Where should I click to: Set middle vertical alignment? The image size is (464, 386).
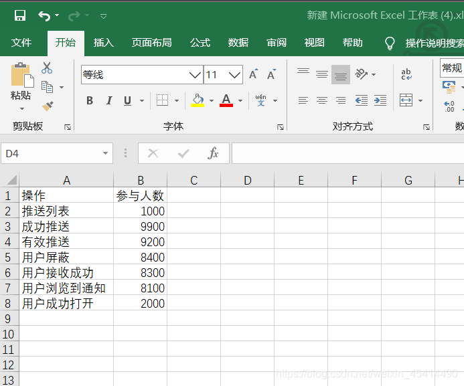[x=322, y=74]
